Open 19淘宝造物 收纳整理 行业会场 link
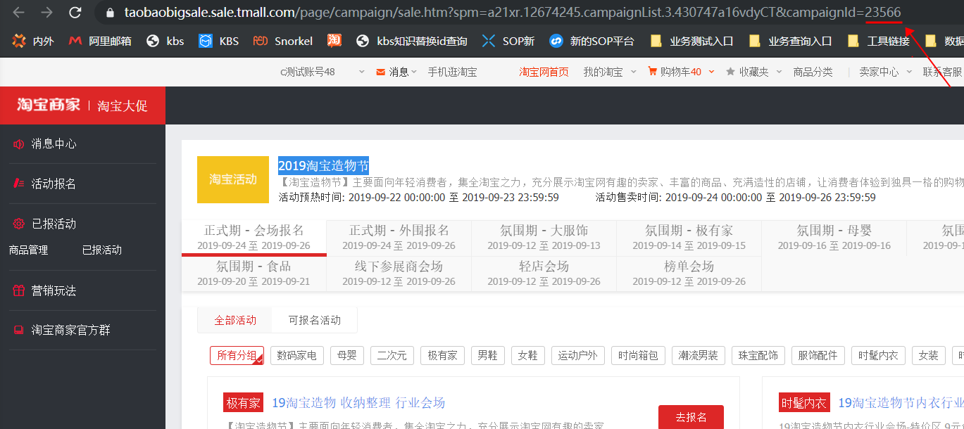This screenshot has width=964, height=429. [358, 403]
